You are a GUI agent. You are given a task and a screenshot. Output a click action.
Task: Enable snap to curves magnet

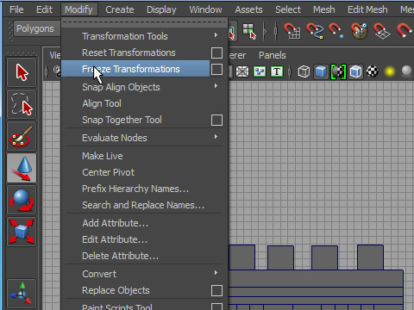[x=315, y=31]
